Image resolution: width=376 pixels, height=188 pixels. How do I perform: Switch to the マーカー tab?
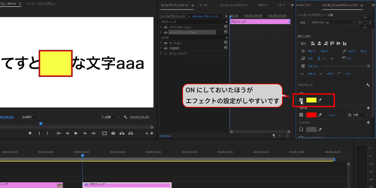pos(204,5)
